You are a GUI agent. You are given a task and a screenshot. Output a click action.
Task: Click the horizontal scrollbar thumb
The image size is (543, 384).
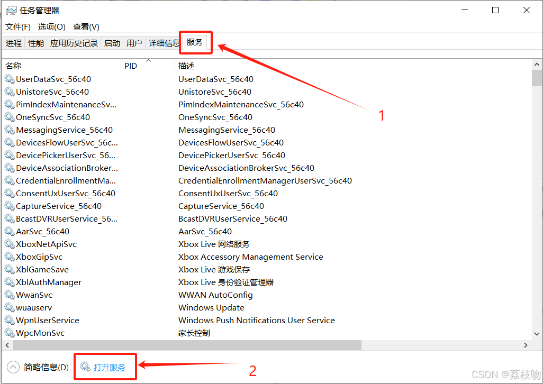click(x=187, y=345)
